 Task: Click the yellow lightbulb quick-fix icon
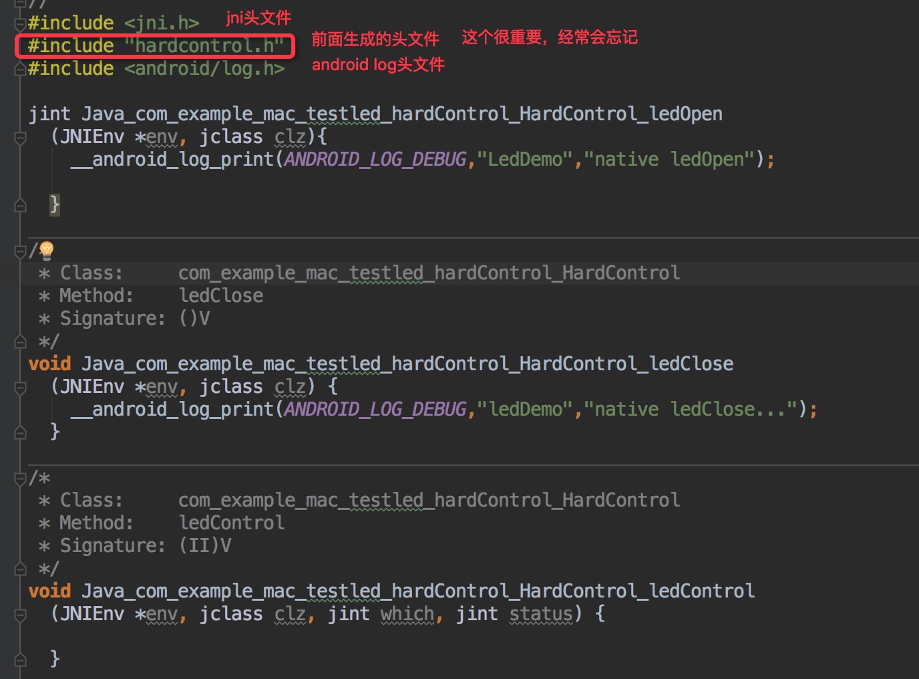[46, 251]
